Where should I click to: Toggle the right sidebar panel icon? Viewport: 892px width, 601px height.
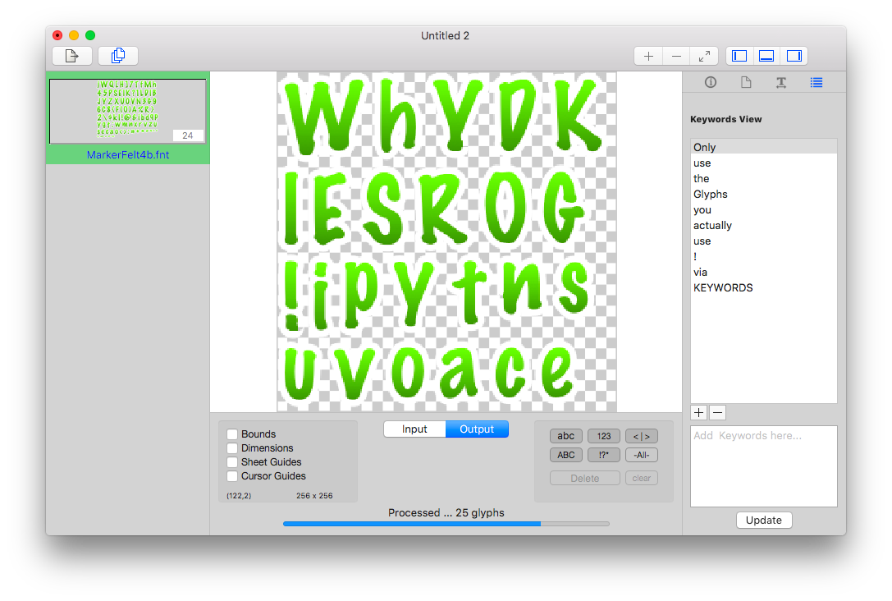click(794, 56)
